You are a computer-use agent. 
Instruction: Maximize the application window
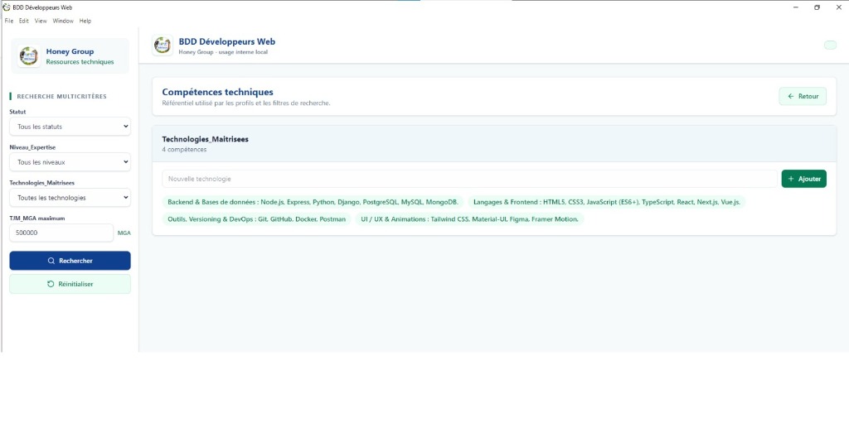[817, 7]
